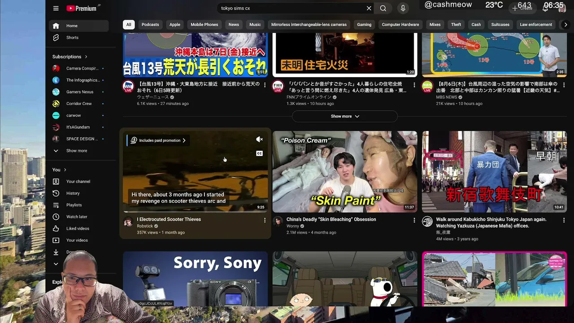Open It'sAGundam channel subscription
The image size is (574, 323).
[x=79, y=127]
